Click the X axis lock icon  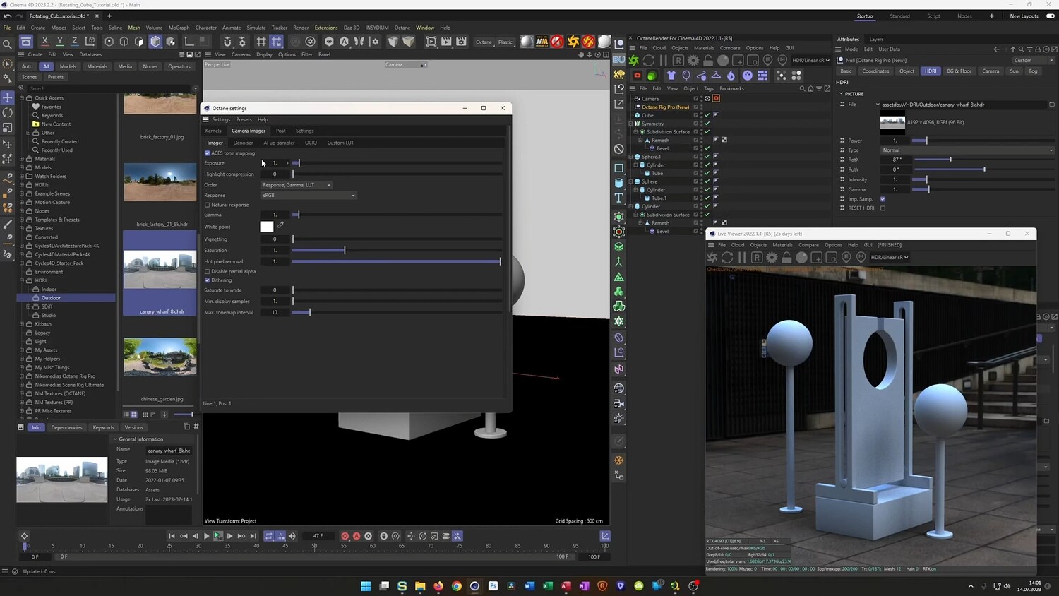click(44, 42)
